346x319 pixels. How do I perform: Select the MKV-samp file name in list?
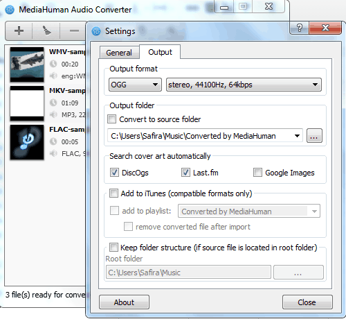tap(67, 90)
